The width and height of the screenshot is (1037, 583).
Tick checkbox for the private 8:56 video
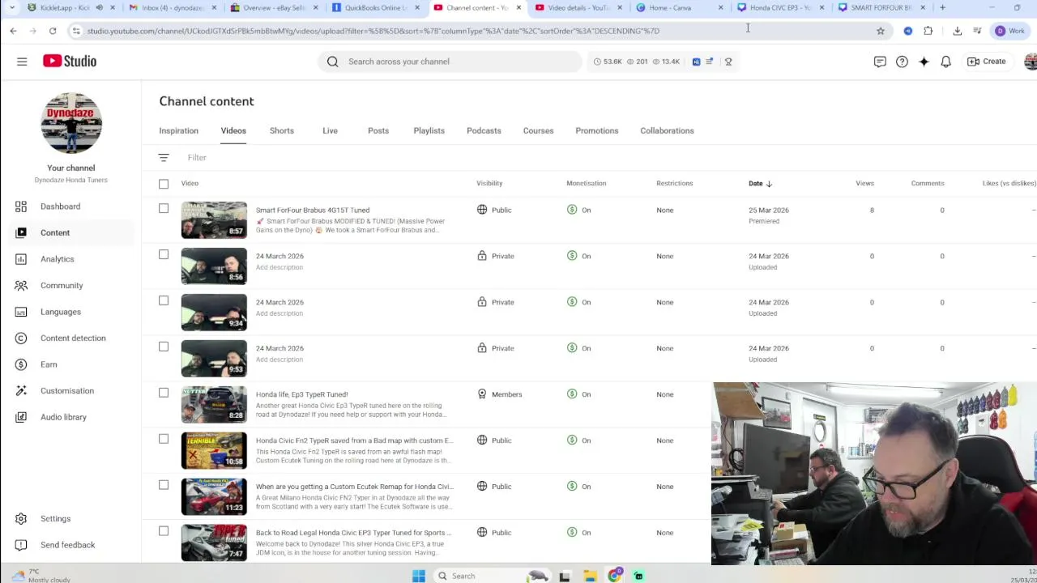(164, 254)
